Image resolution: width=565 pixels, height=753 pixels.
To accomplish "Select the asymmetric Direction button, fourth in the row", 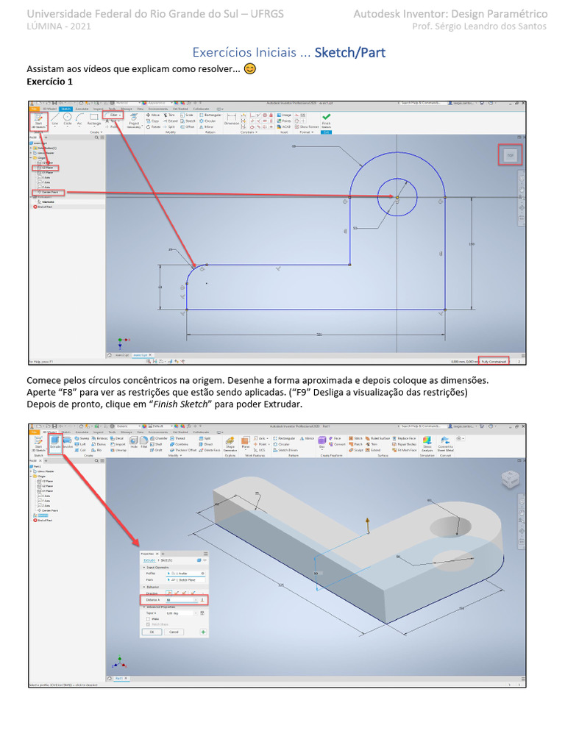I will click(x=193, y=593).
